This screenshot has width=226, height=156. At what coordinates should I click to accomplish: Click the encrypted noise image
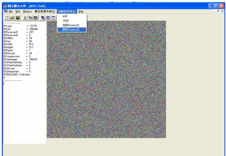(x=106, y=79)
